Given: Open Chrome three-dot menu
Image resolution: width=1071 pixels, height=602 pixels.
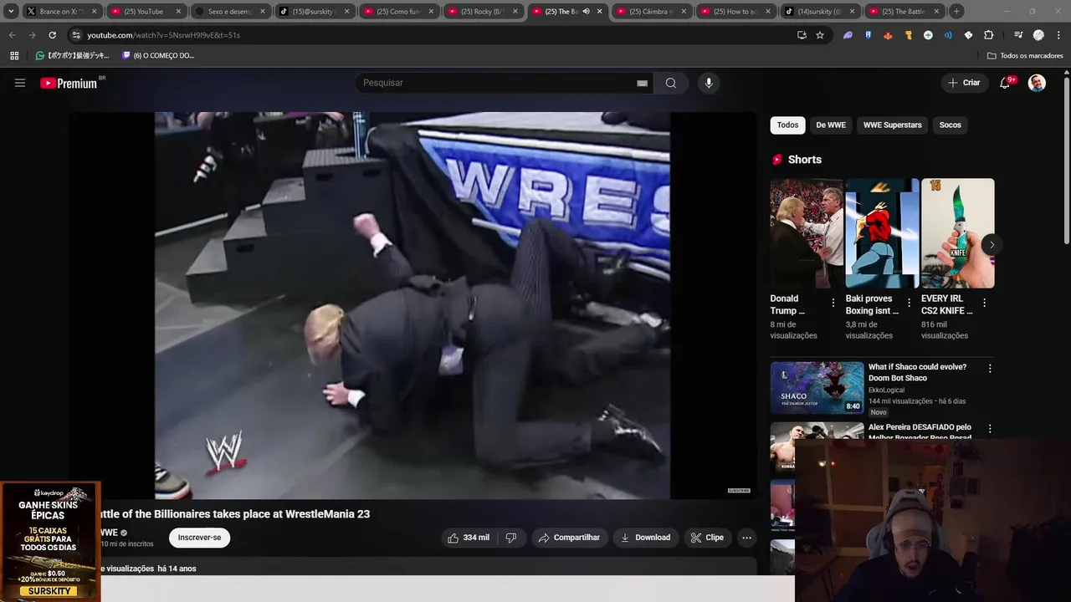Looking at the screenshot, I should 1058,35.
